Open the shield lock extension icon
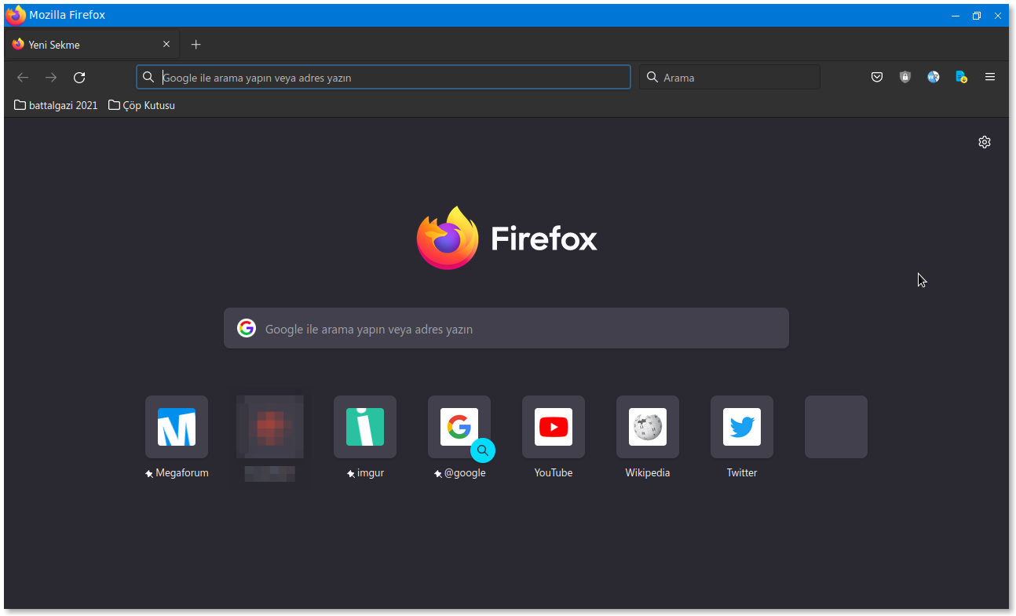Image resolution: width=1016 pixels, height=616 pixels. tap(905, 77)
